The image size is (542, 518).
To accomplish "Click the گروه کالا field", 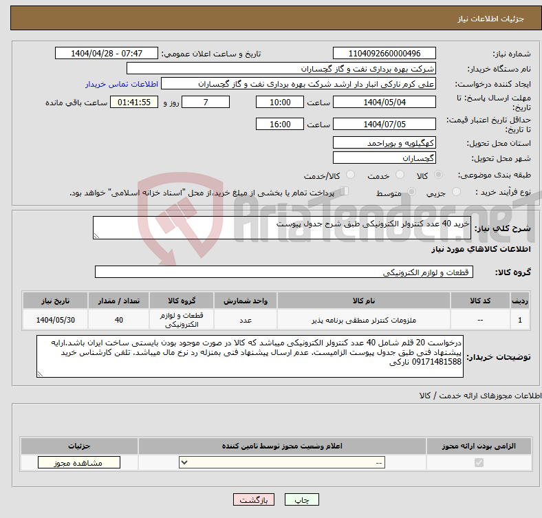I will pyautogui.click(x=284, y=272).
